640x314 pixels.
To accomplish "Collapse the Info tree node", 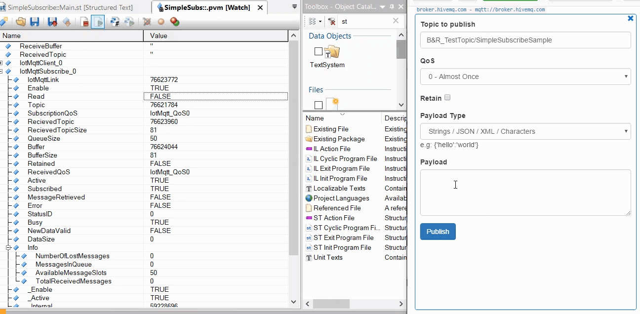I will pos(8,248).
